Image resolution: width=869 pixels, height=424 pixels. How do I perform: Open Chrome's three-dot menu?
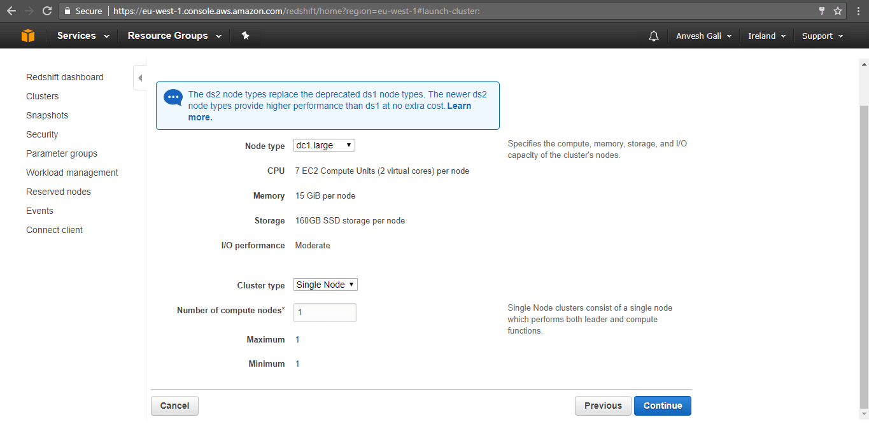point(857,11)
